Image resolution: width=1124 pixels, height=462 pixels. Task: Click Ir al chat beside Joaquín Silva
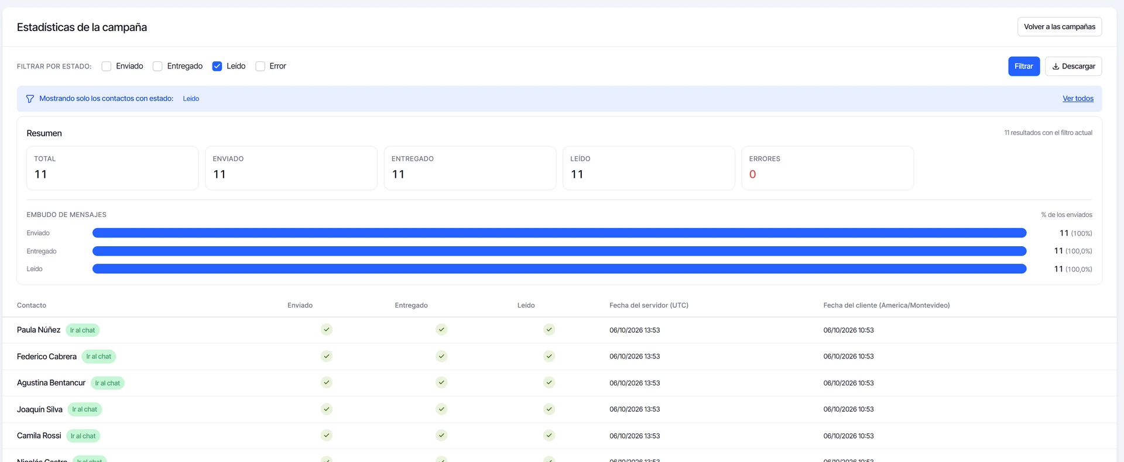(x=85, y=409)
